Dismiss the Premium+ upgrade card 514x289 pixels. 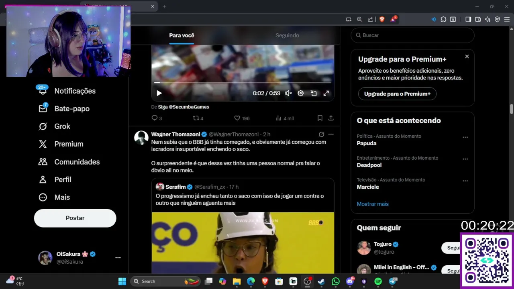coord(467,57)
